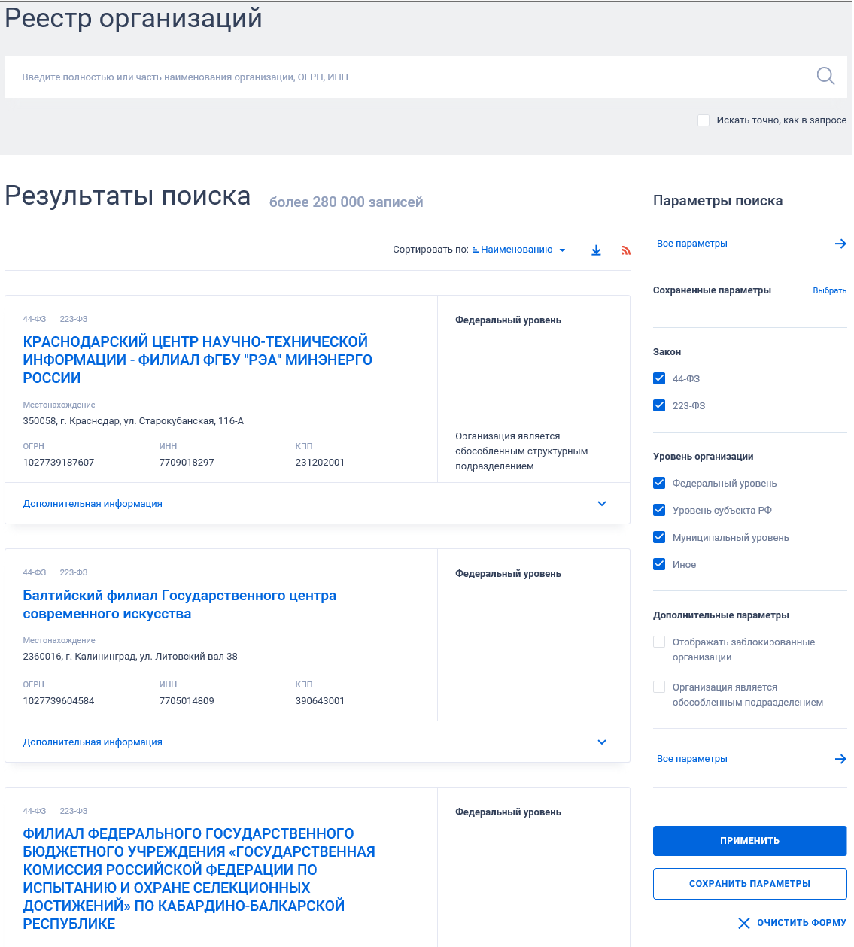This screenshot has width=854, height=947.
Task: Open the 'Наименованию' sort dropdown
Action: 522,250
